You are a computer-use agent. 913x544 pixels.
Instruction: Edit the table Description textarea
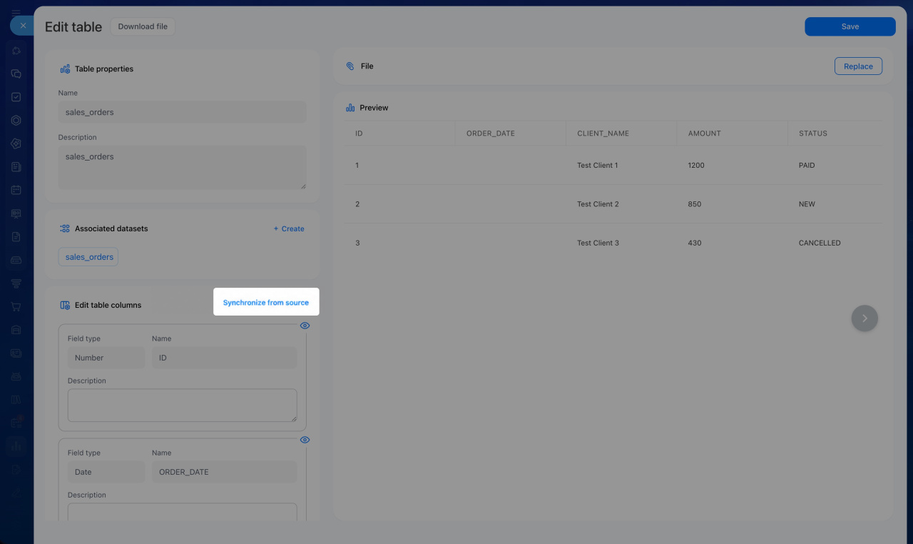[183, 168]
